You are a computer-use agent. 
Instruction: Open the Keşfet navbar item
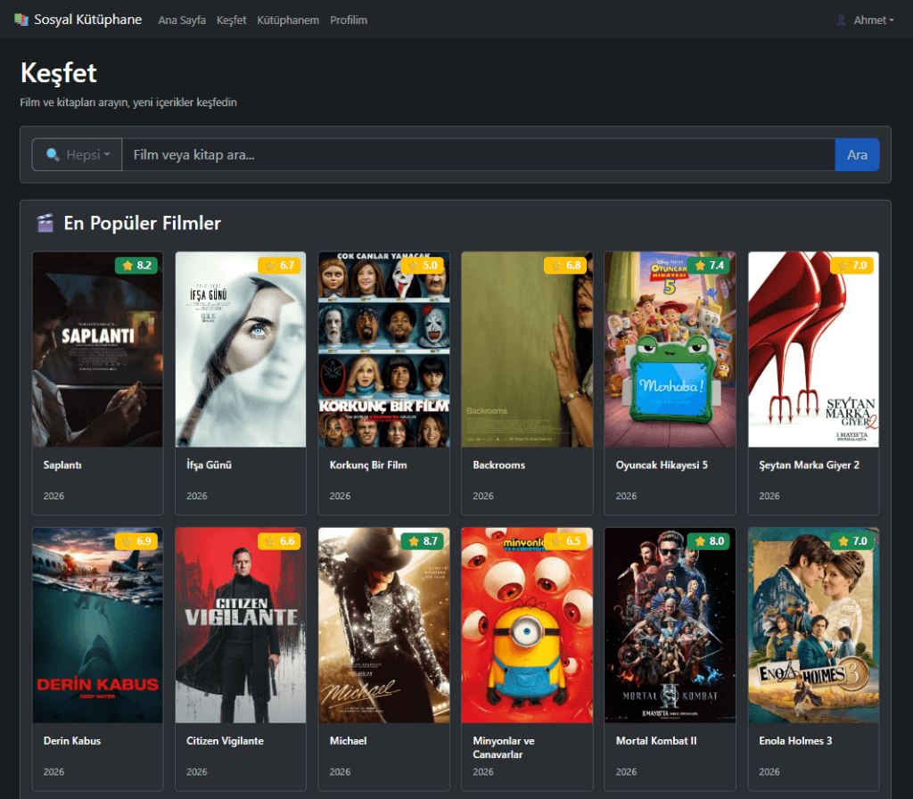[x=231, y=21]
